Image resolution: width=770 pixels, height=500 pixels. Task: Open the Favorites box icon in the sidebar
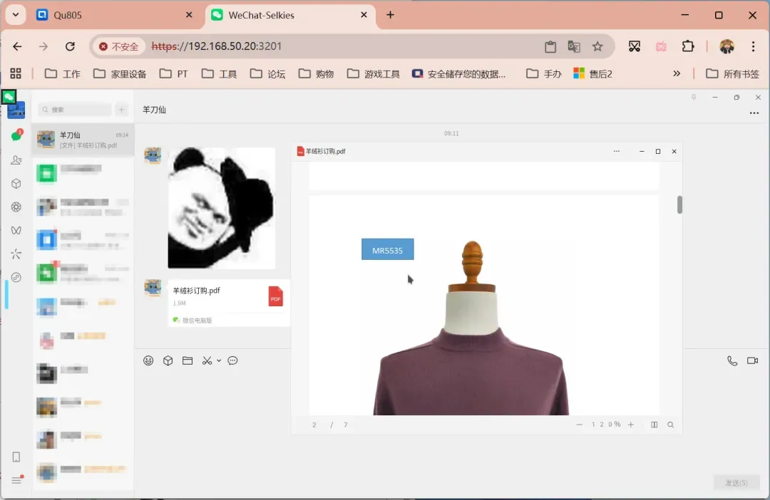click(x=16, y=183)
